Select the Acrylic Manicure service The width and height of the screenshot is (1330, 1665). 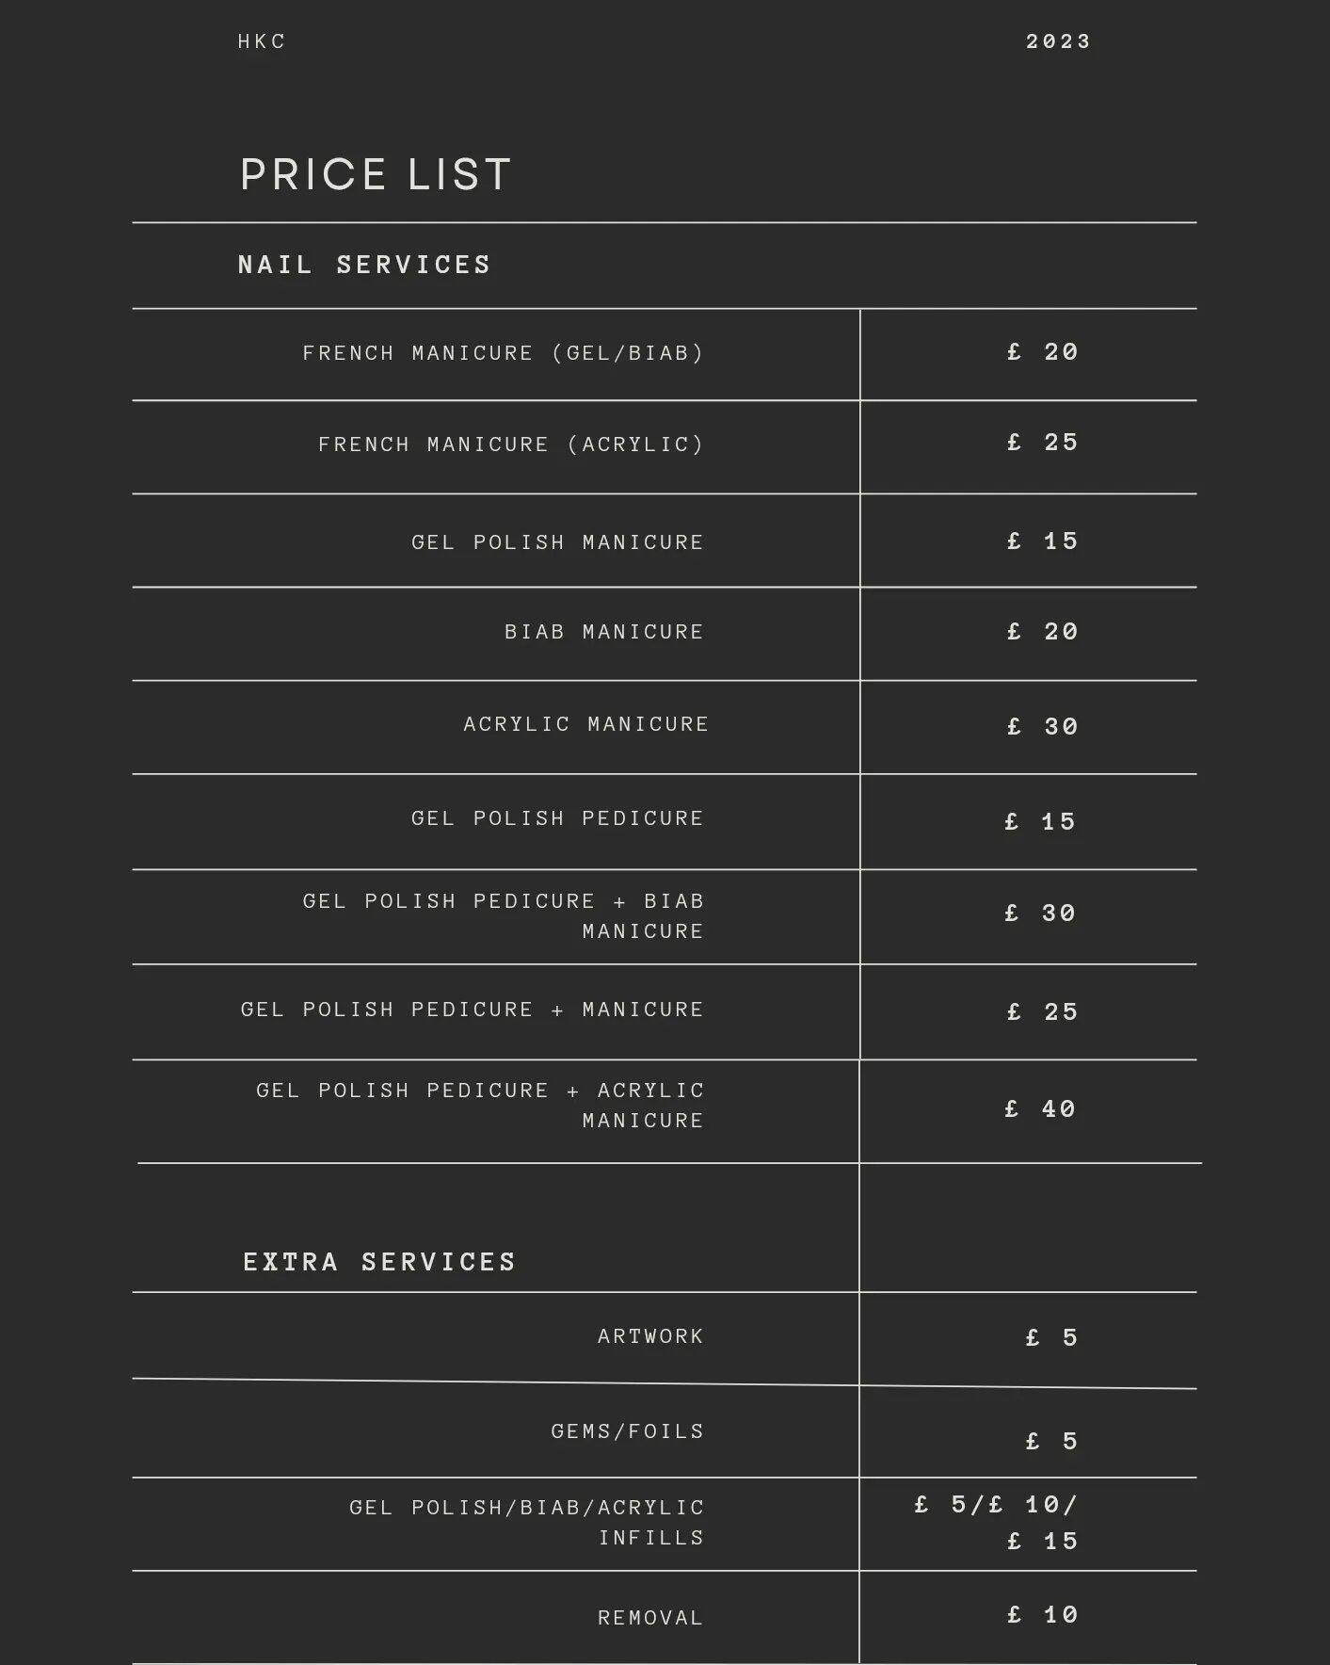(x=585, y=724)
